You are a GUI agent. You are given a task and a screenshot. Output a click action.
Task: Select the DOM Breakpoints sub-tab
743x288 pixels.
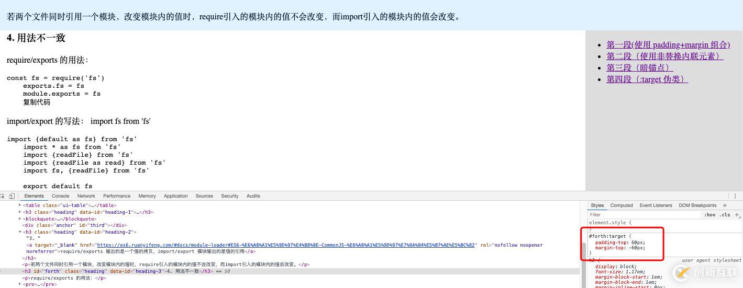697,205
